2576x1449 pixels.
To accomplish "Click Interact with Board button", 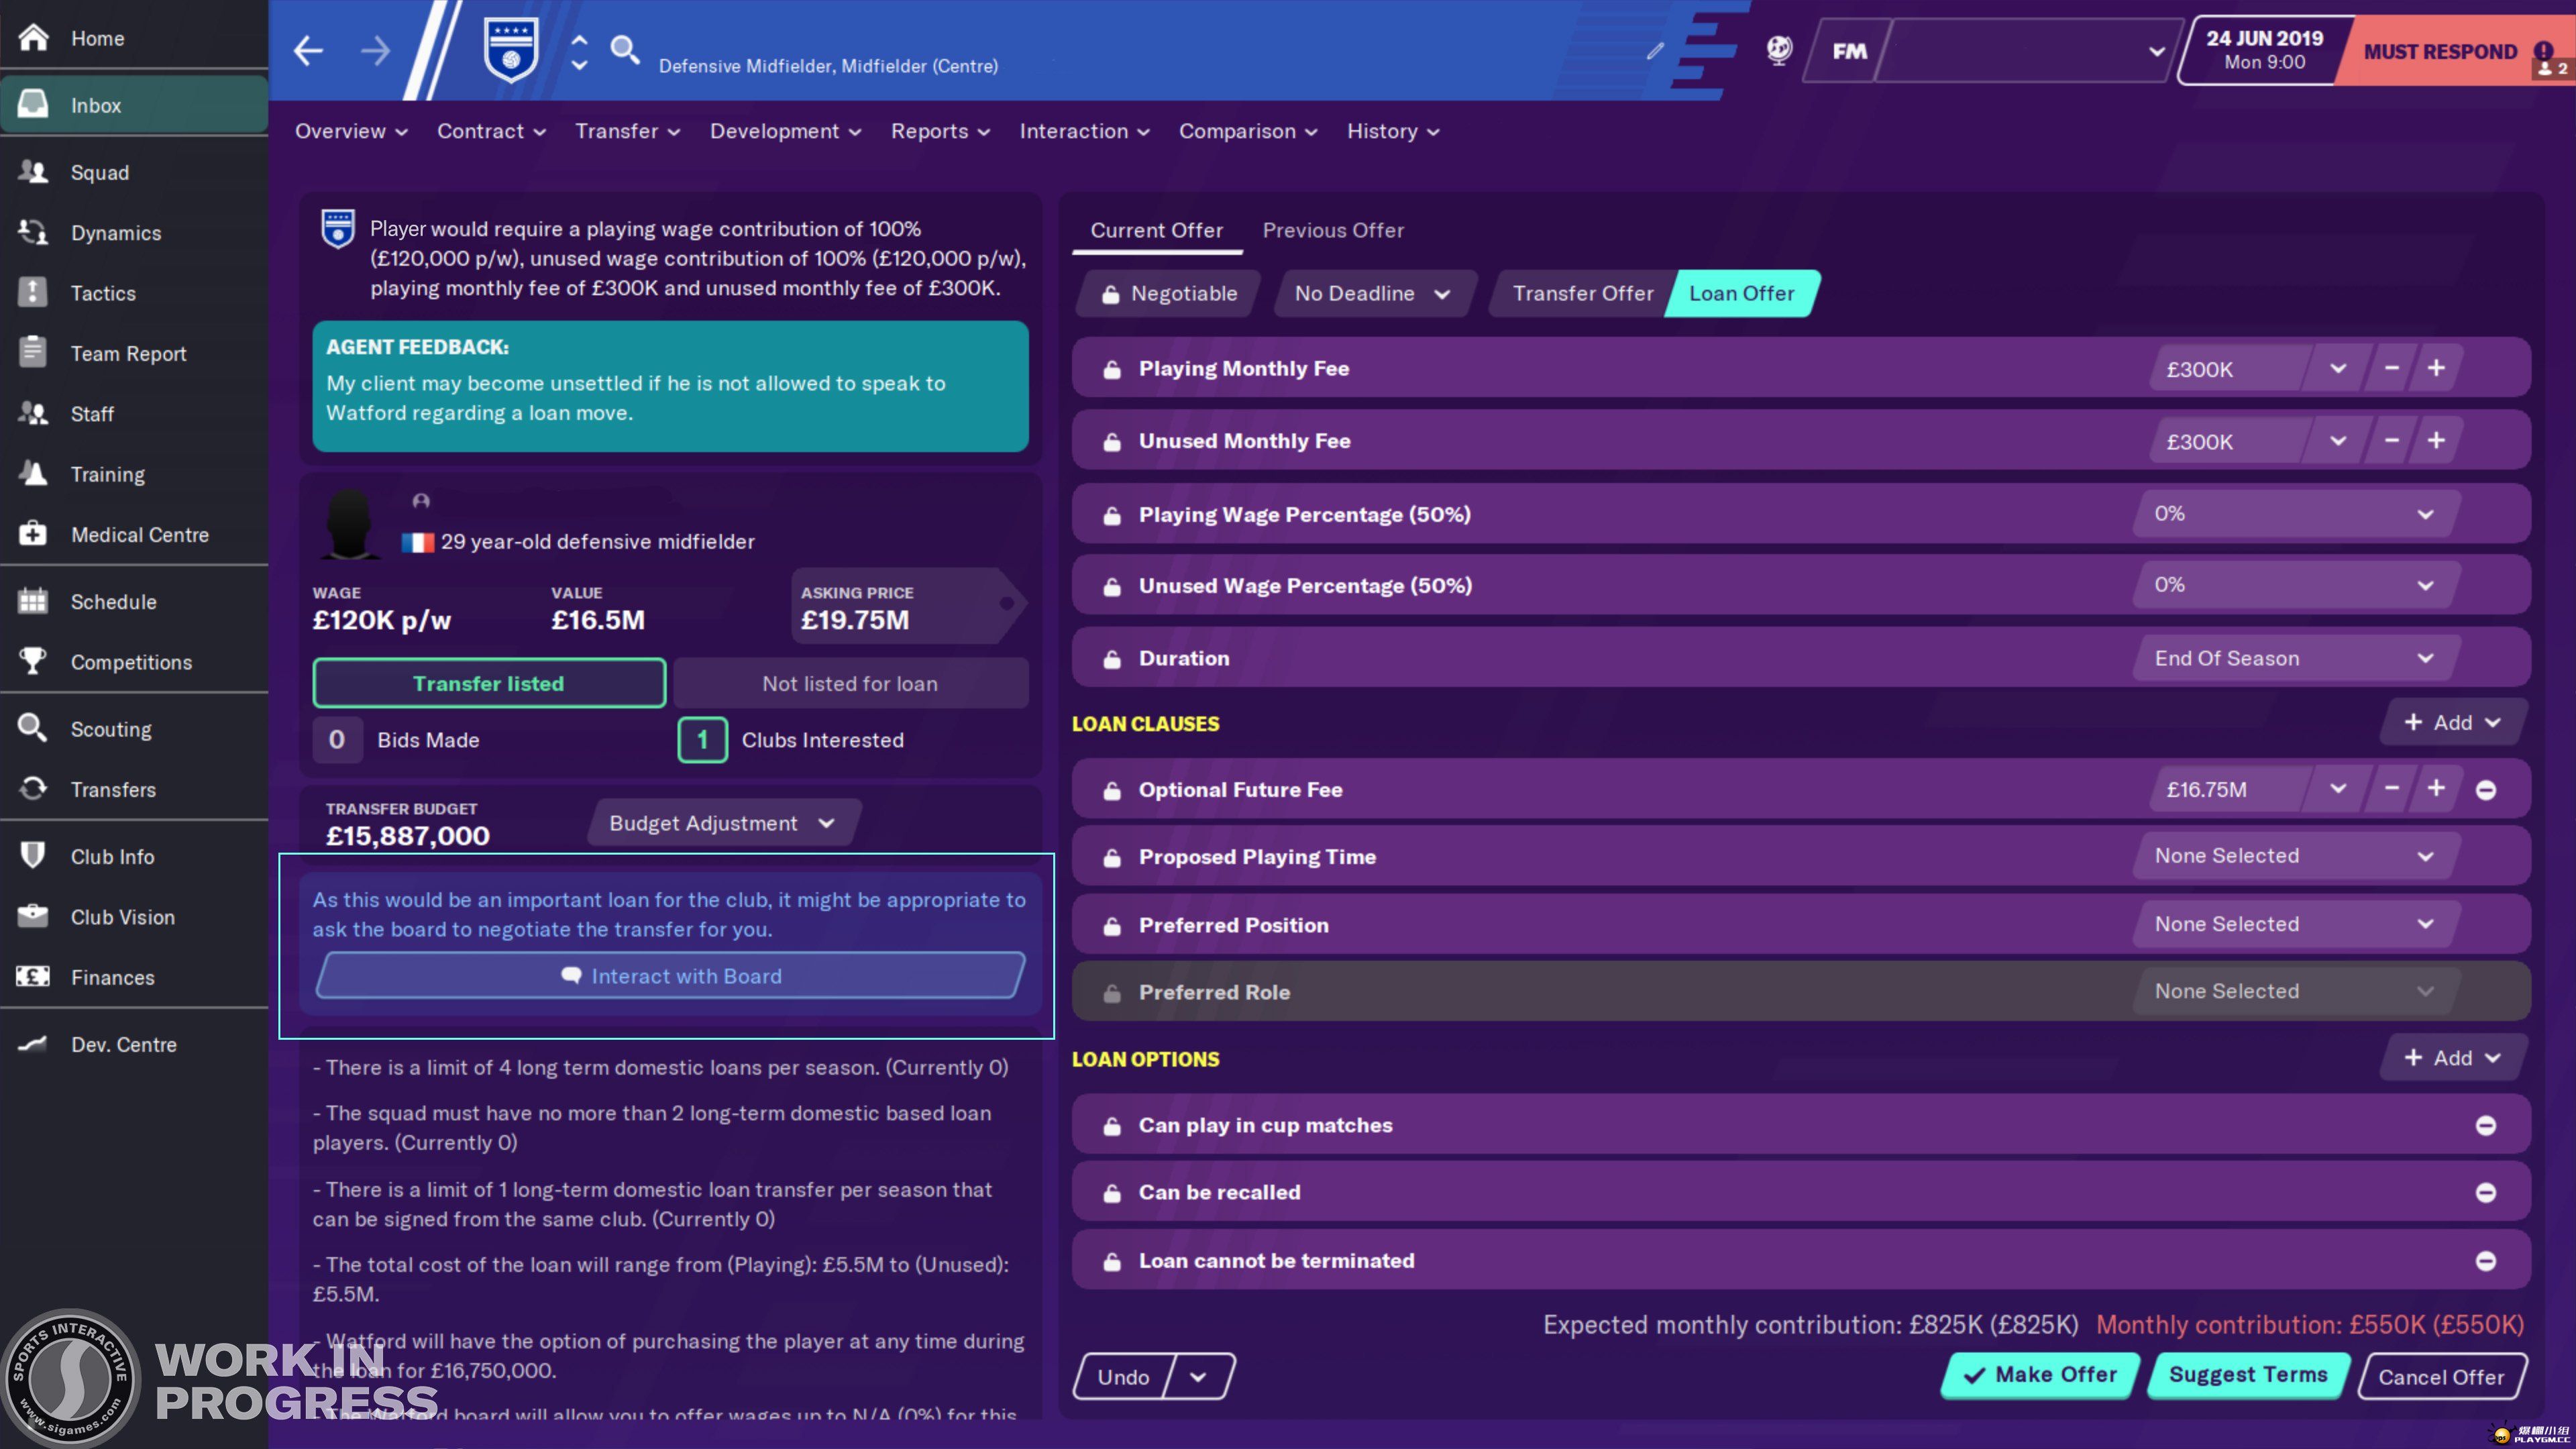I will click(671, 976).
